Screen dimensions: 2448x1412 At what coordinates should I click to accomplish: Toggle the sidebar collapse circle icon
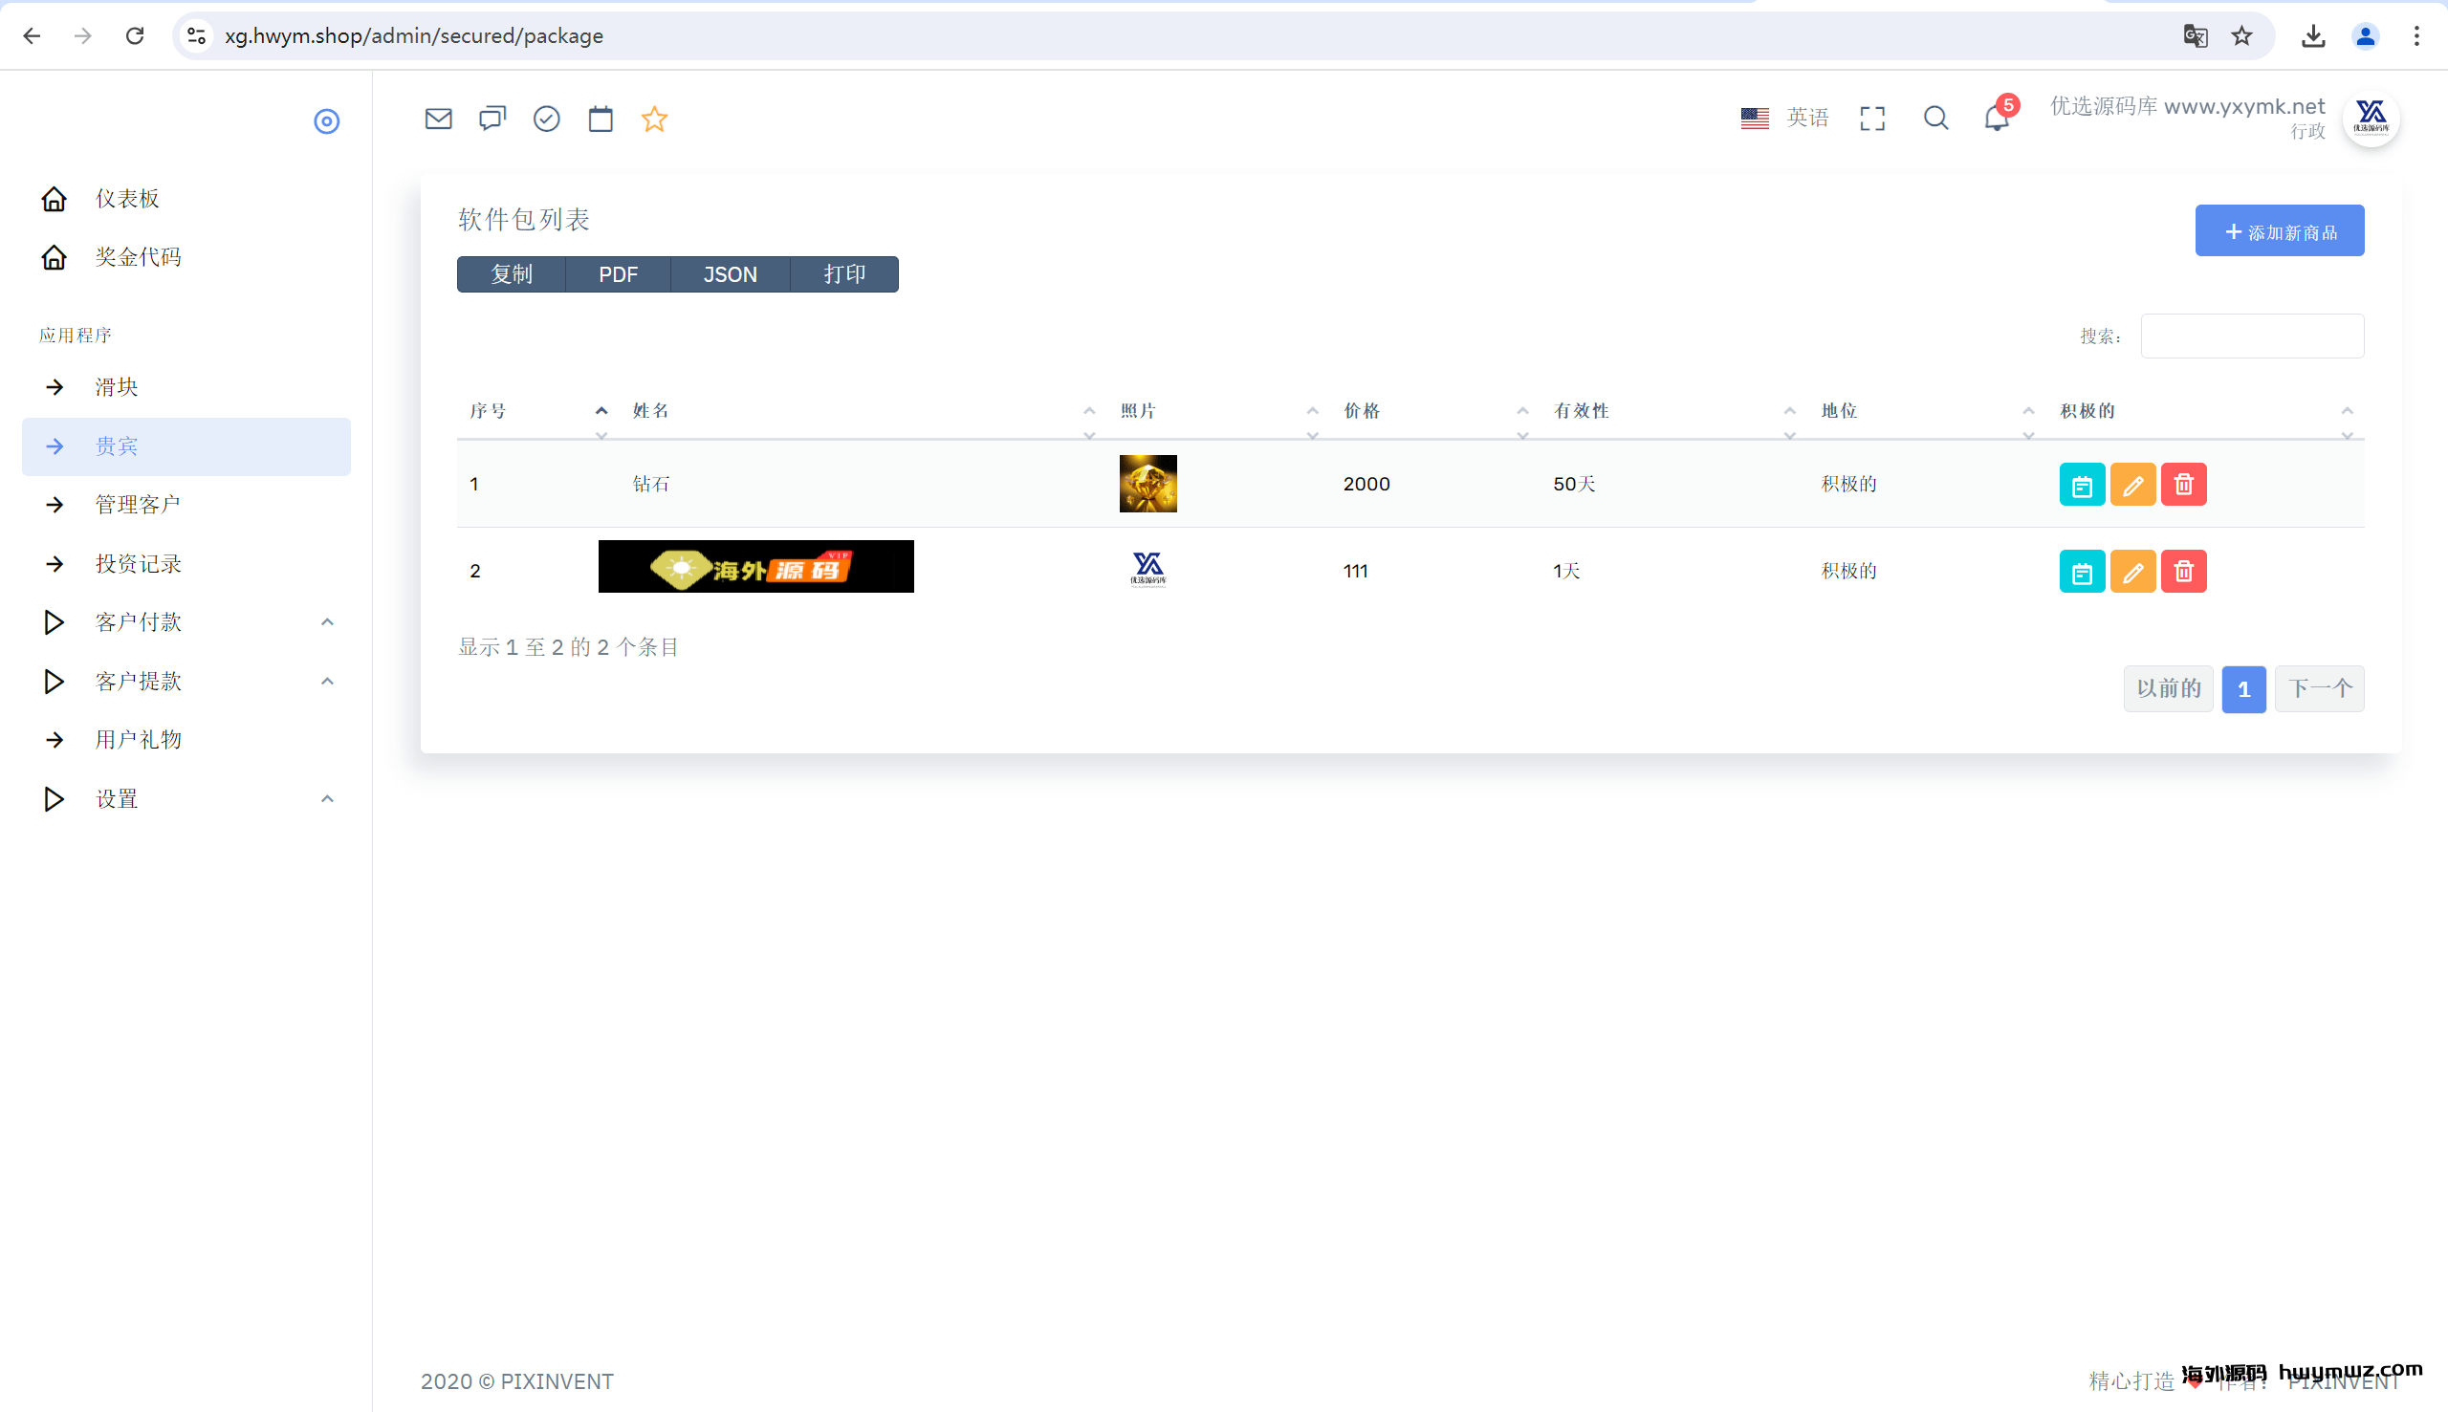pyautogui.click(x=326, y=121)
